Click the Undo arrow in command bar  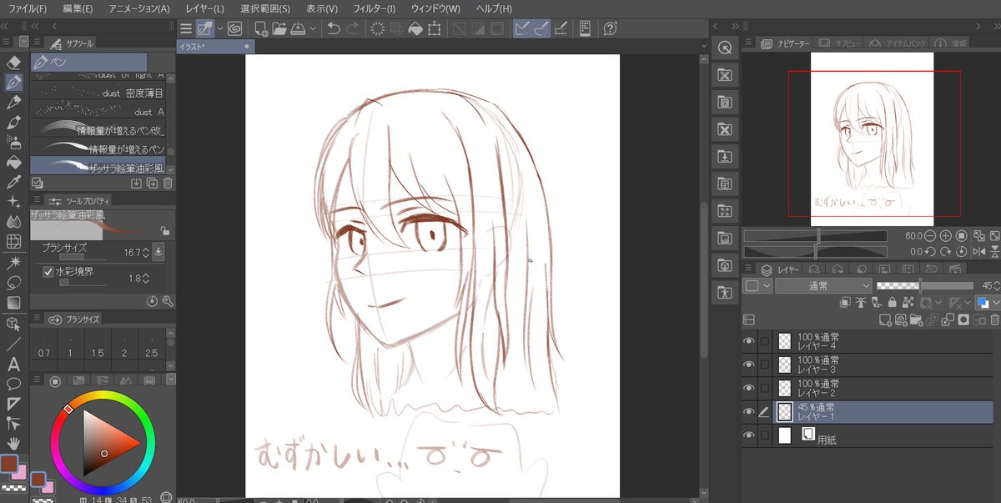coord(333,28)
